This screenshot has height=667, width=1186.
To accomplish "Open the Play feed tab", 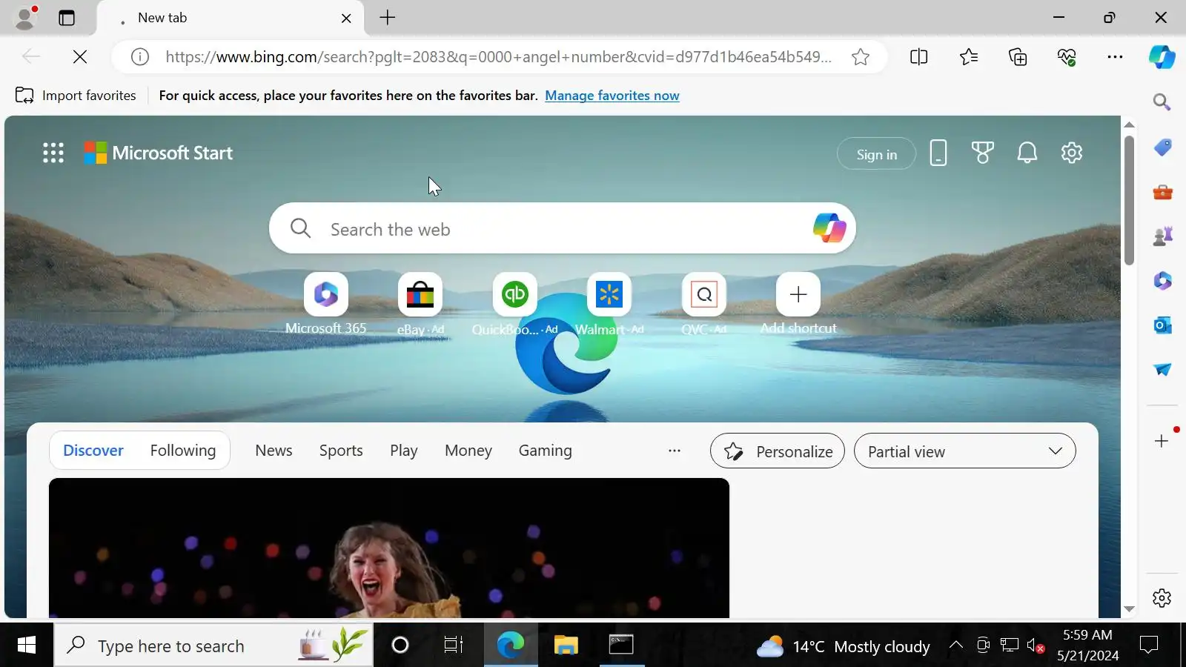I will click(404, 451).
